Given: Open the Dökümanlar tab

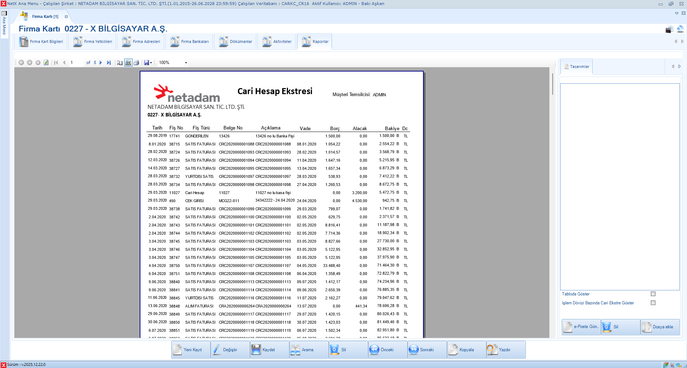Looking at the screenshot, I should pos(235,41).
